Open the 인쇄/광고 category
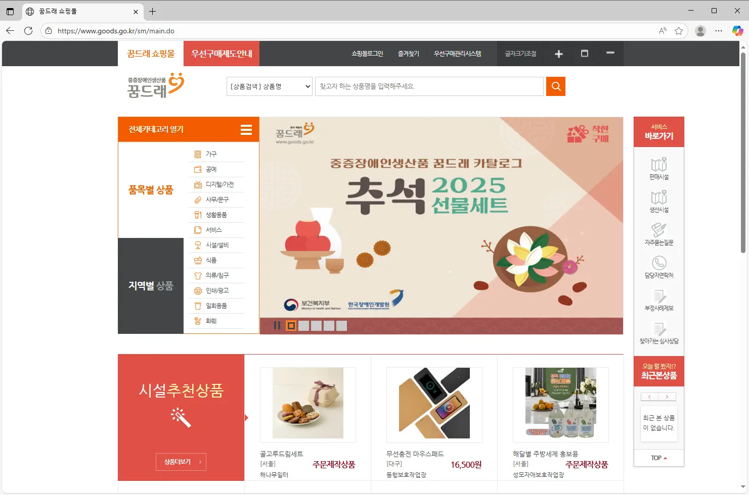Screen dimensions: 749x495 [217, 290]
